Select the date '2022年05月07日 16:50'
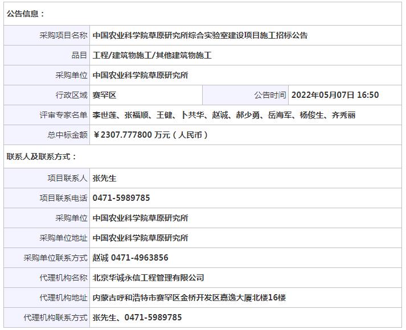The width and height of the screenshot is (406, 330). (x=335, y=95)
